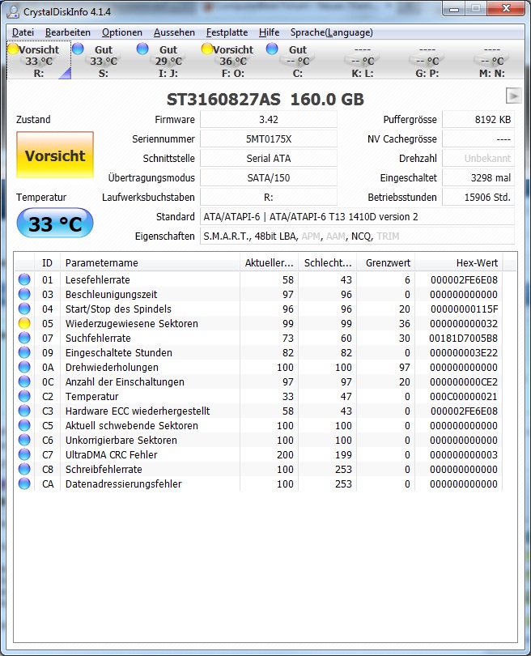Select disk I: J: tab
This screenshot has height=656, width=531.
[x=168, y=61]
